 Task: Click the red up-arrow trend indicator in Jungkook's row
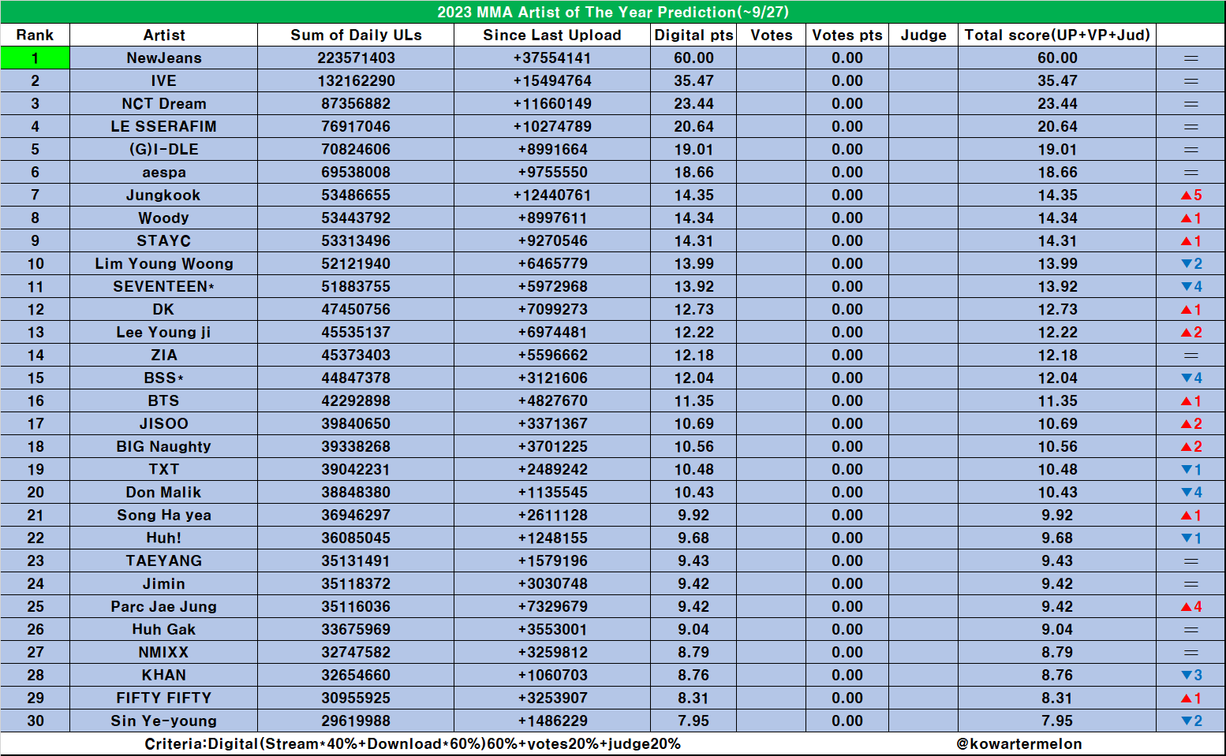coord(1191,195)
